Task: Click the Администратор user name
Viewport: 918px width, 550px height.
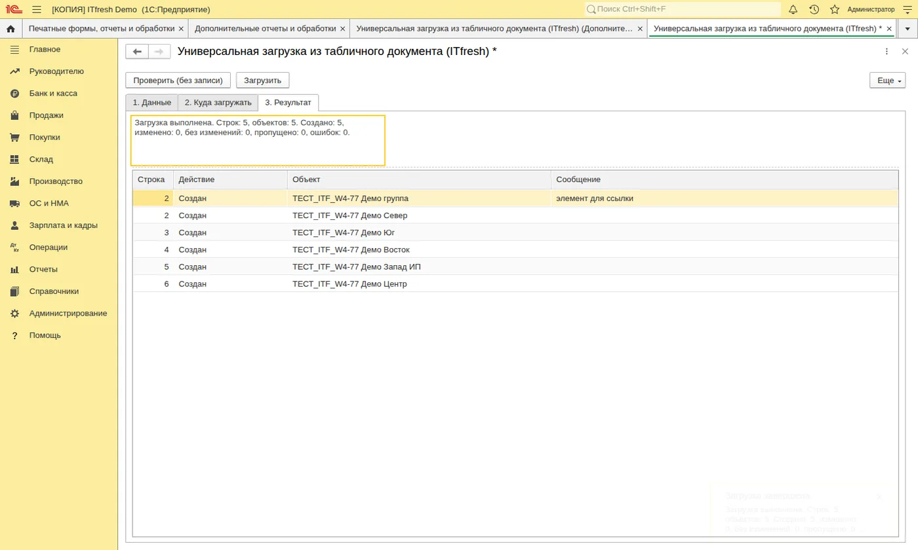Action: (x=871, y=9)
